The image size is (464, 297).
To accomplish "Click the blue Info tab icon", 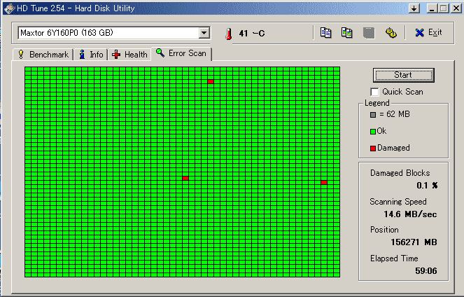I will click(83, 55).
